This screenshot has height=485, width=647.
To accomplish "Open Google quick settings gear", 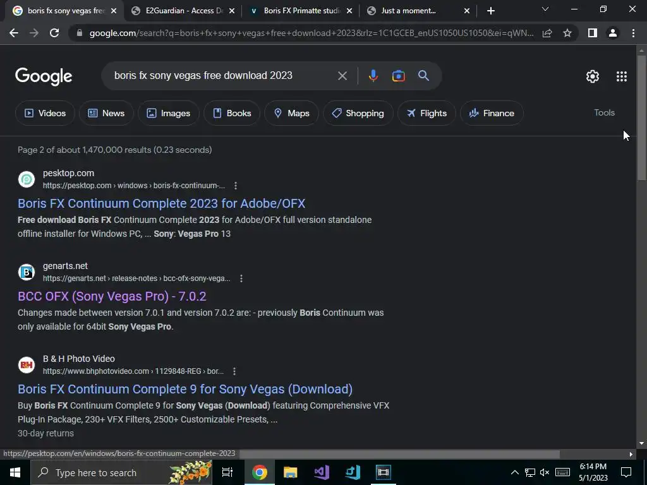I will [x=593, y=76].
